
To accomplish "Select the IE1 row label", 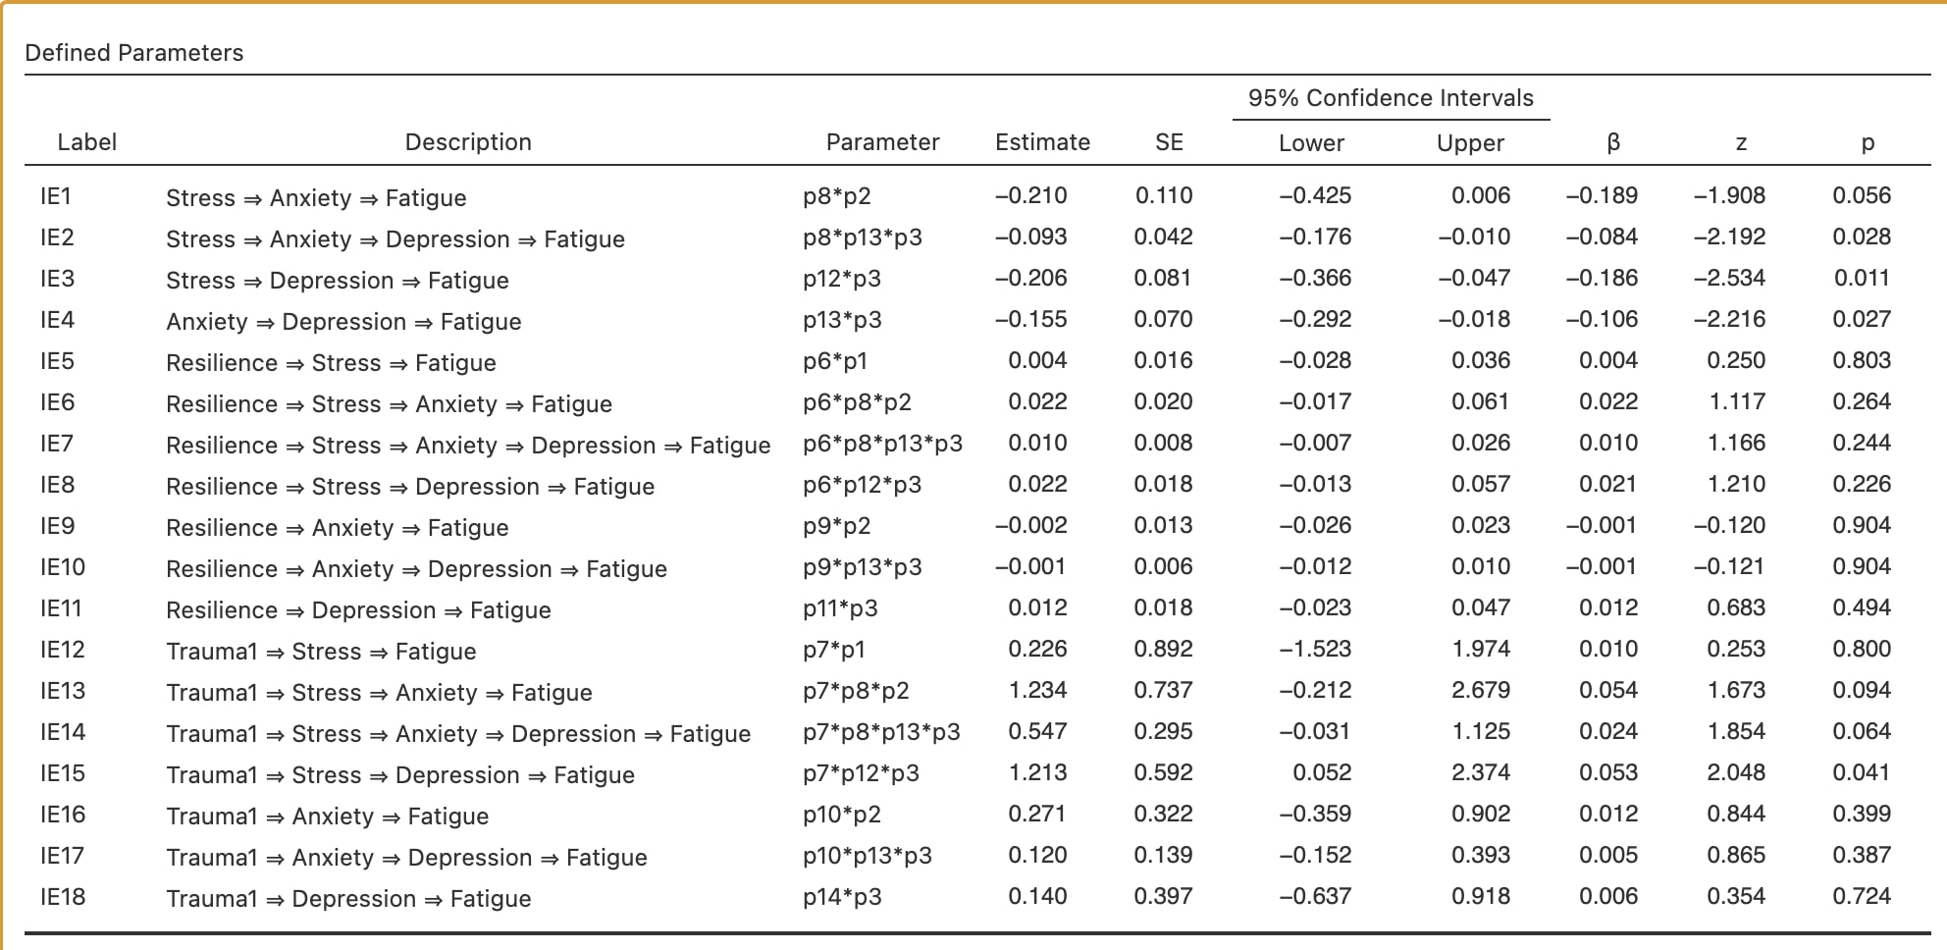I will click(x=56, y=196).
